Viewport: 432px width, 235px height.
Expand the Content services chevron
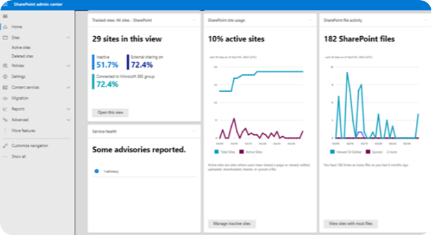pos(68,88)
